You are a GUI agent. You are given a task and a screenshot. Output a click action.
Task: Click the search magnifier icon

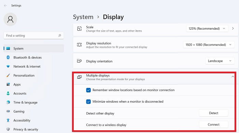click(x=60, y=35)
